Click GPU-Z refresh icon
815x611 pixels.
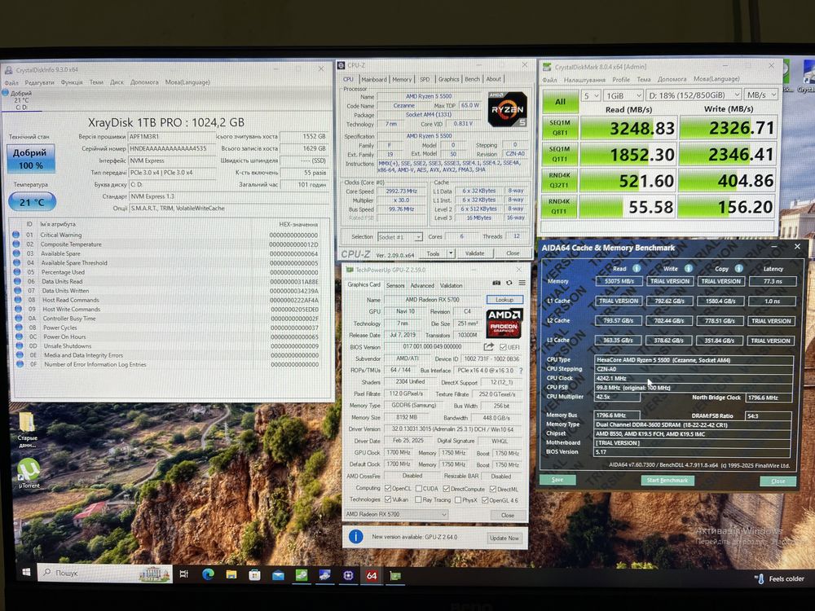point(509,284)
